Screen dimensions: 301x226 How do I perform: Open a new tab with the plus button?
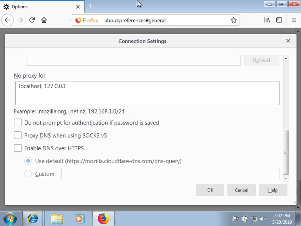point(91,6)
